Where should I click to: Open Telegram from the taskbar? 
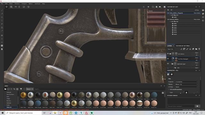coord(76,113)
